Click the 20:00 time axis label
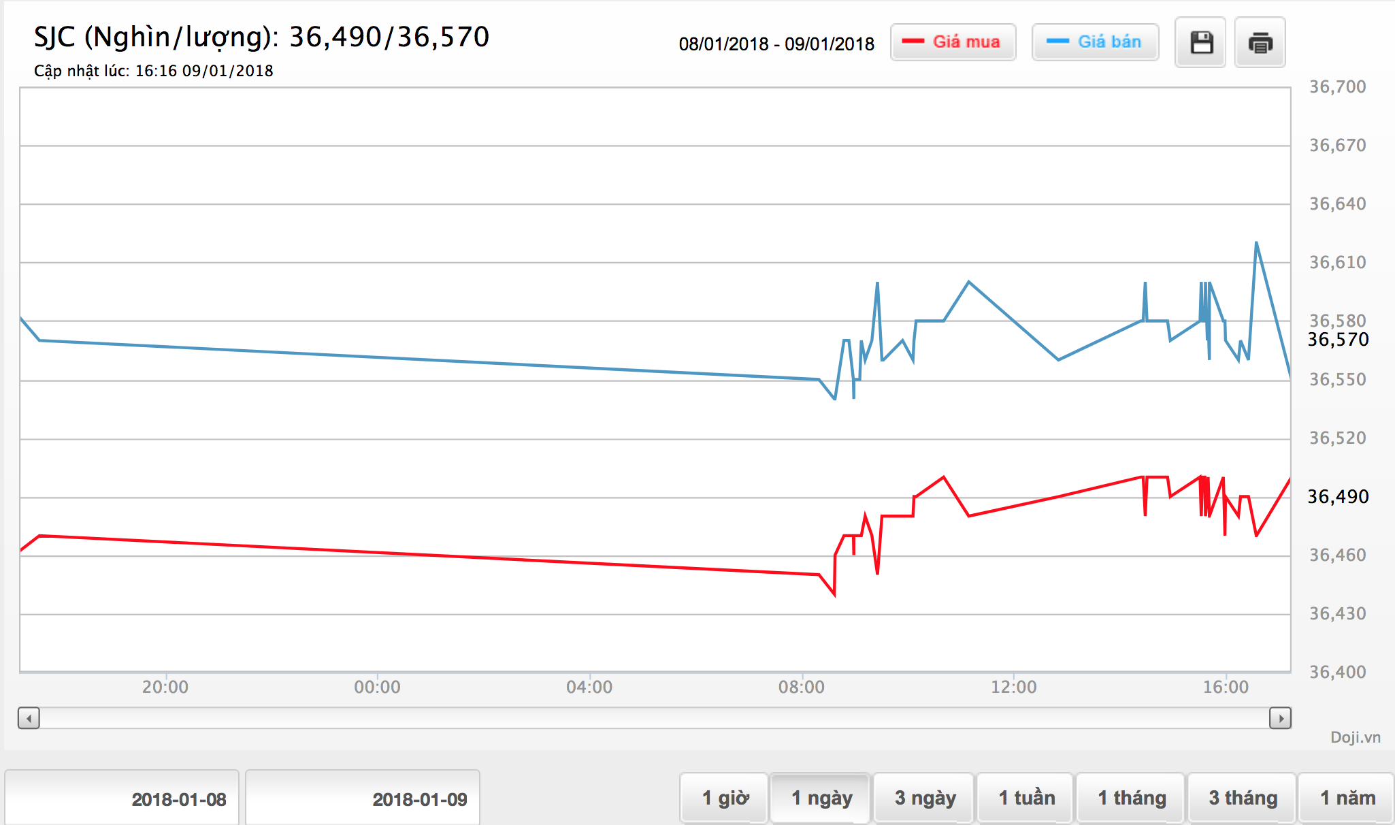The height and width of the screenshot is (825, 1395). click(x=165, y=687)
